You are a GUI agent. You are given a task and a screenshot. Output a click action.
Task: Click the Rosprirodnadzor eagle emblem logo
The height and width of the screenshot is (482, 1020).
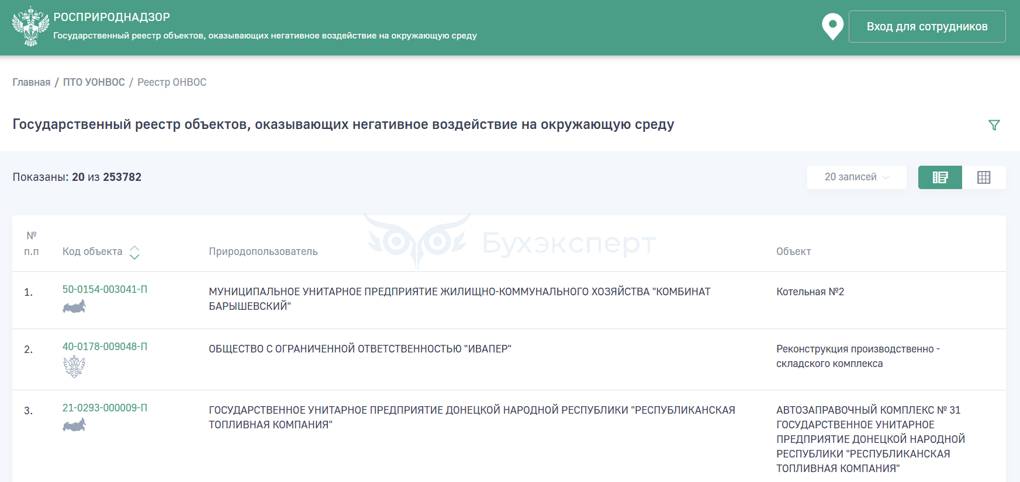click(30, 27)
